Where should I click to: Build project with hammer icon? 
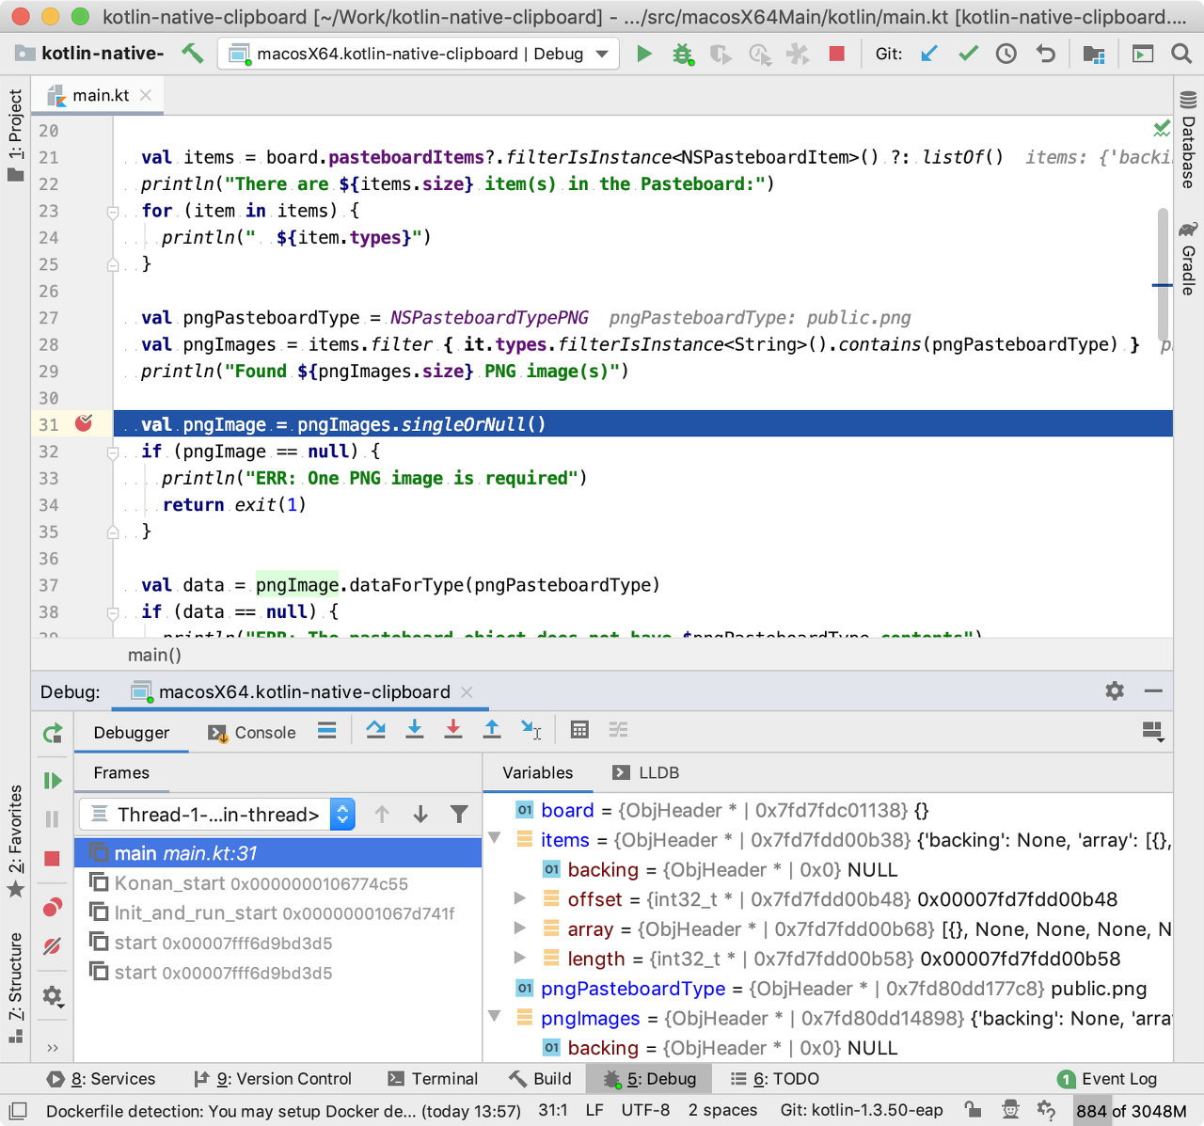coord(193,54)
